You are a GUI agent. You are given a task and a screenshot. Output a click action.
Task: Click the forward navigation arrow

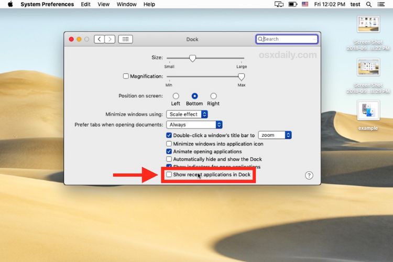110,39
